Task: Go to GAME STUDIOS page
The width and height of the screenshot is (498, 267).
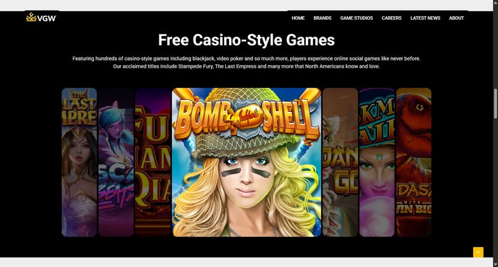Action: (x=356, y=18)
